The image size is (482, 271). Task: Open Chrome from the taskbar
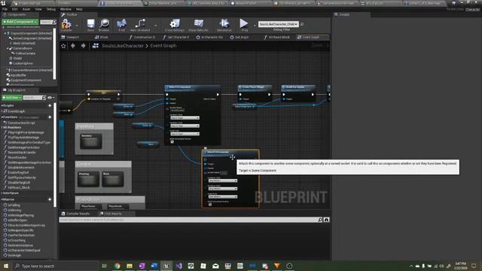[x=117, y=266]
